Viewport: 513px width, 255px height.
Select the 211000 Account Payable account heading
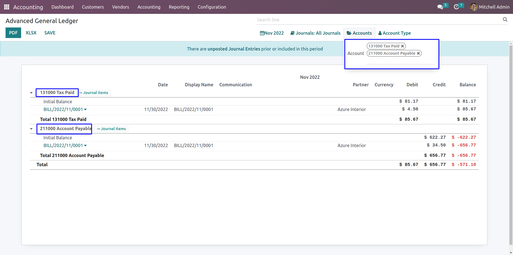(66, 128)
